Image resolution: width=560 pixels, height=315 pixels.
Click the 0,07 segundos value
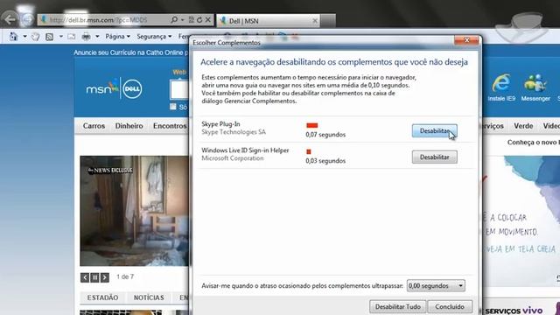(x=325, y=135)
